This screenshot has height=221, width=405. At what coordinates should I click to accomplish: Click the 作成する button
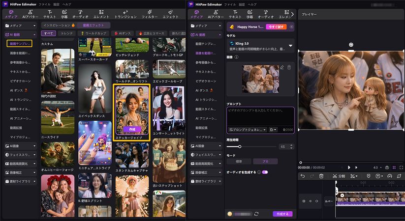coord(282,214)
